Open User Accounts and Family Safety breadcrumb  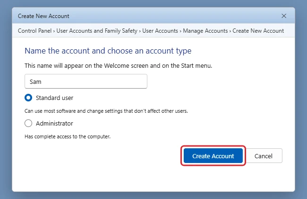tap(97, 31)
